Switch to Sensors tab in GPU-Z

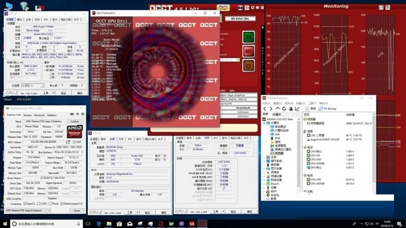(27, 115)
